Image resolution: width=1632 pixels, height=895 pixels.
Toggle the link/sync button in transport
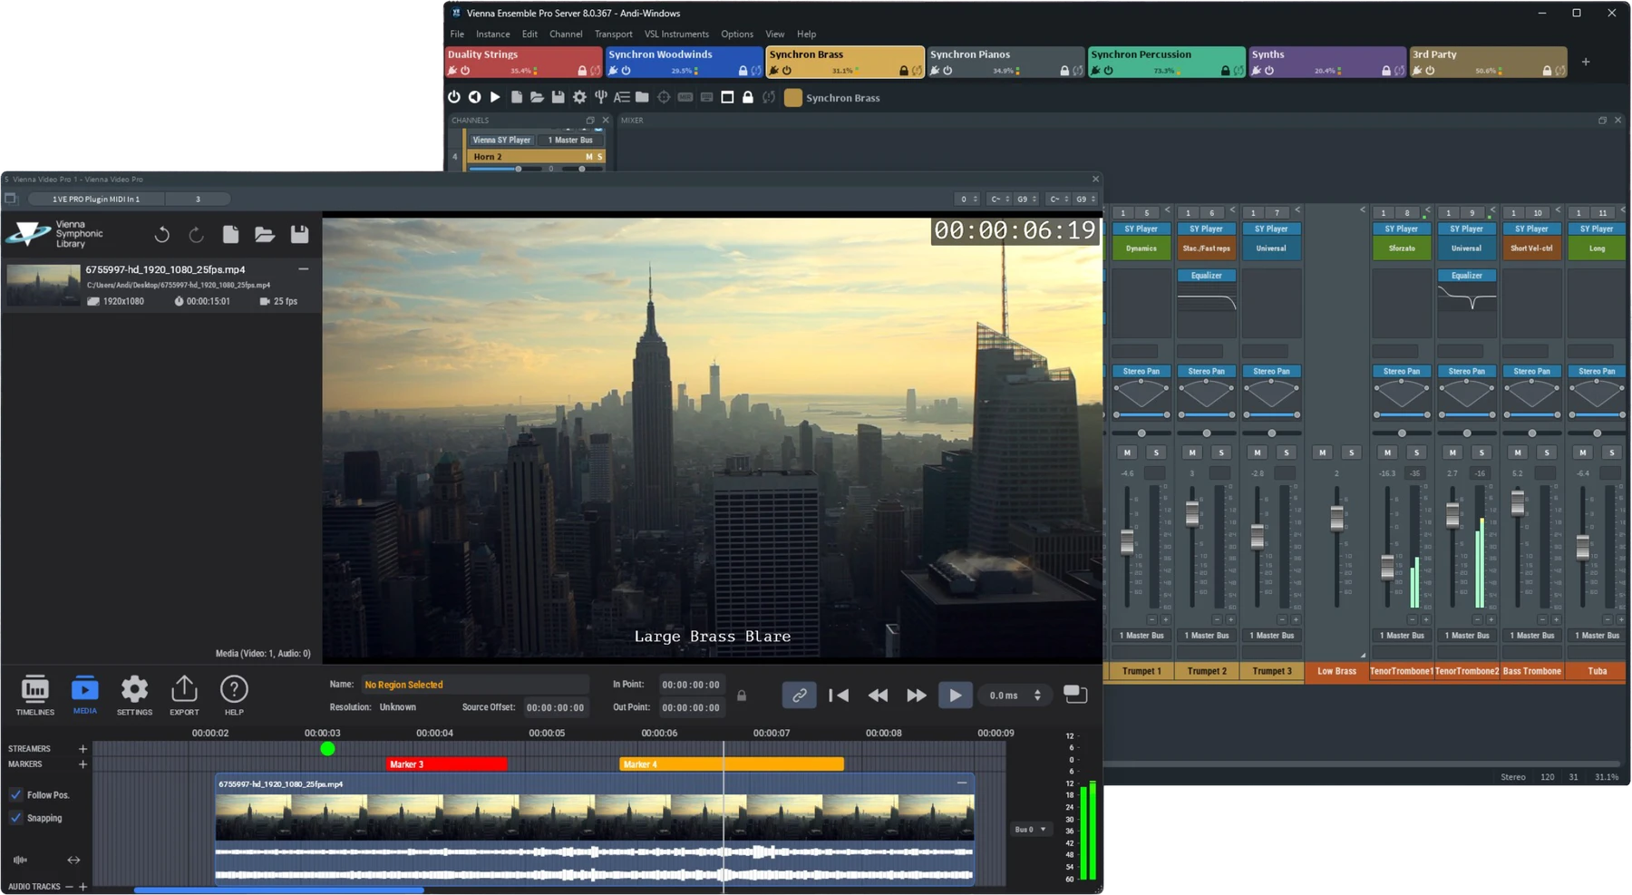click(x=799, y=696)
